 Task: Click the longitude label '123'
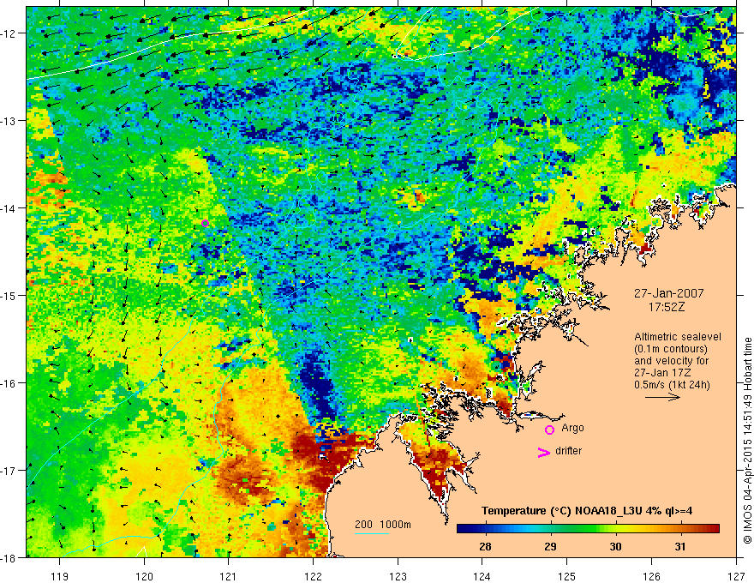point(398,576)
